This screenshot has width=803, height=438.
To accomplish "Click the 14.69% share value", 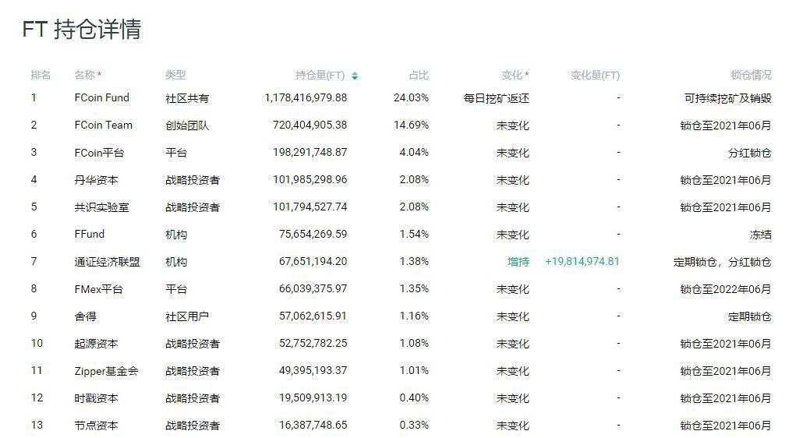I will [411, 125].
